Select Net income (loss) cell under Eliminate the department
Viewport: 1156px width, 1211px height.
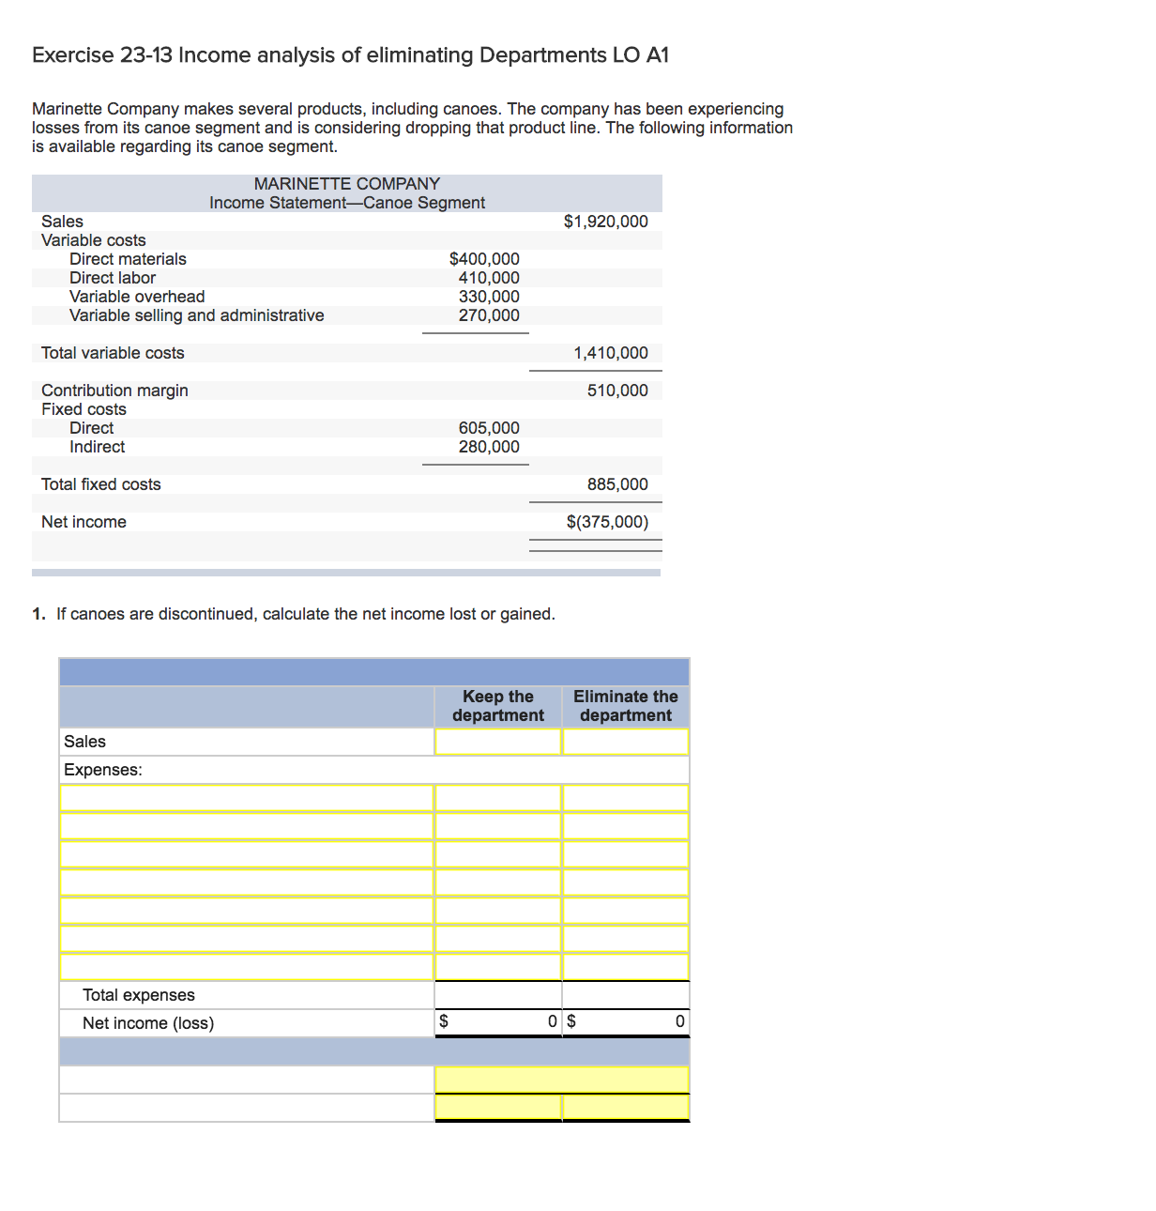coord(626,1022)
